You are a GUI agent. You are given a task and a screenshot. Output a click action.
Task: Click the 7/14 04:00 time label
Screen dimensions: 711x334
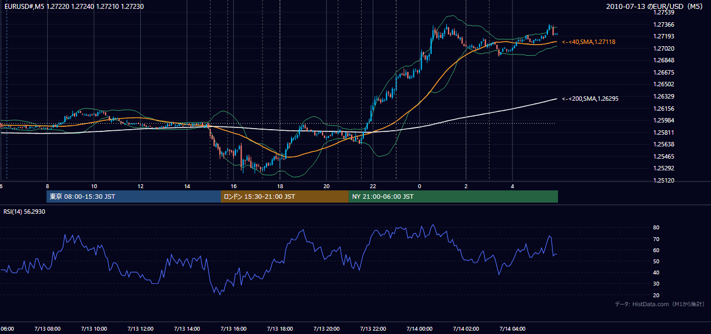(512, 329)
